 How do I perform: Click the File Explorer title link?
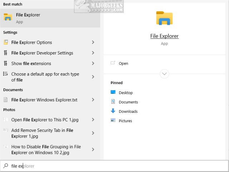click(x=164, y=36)
